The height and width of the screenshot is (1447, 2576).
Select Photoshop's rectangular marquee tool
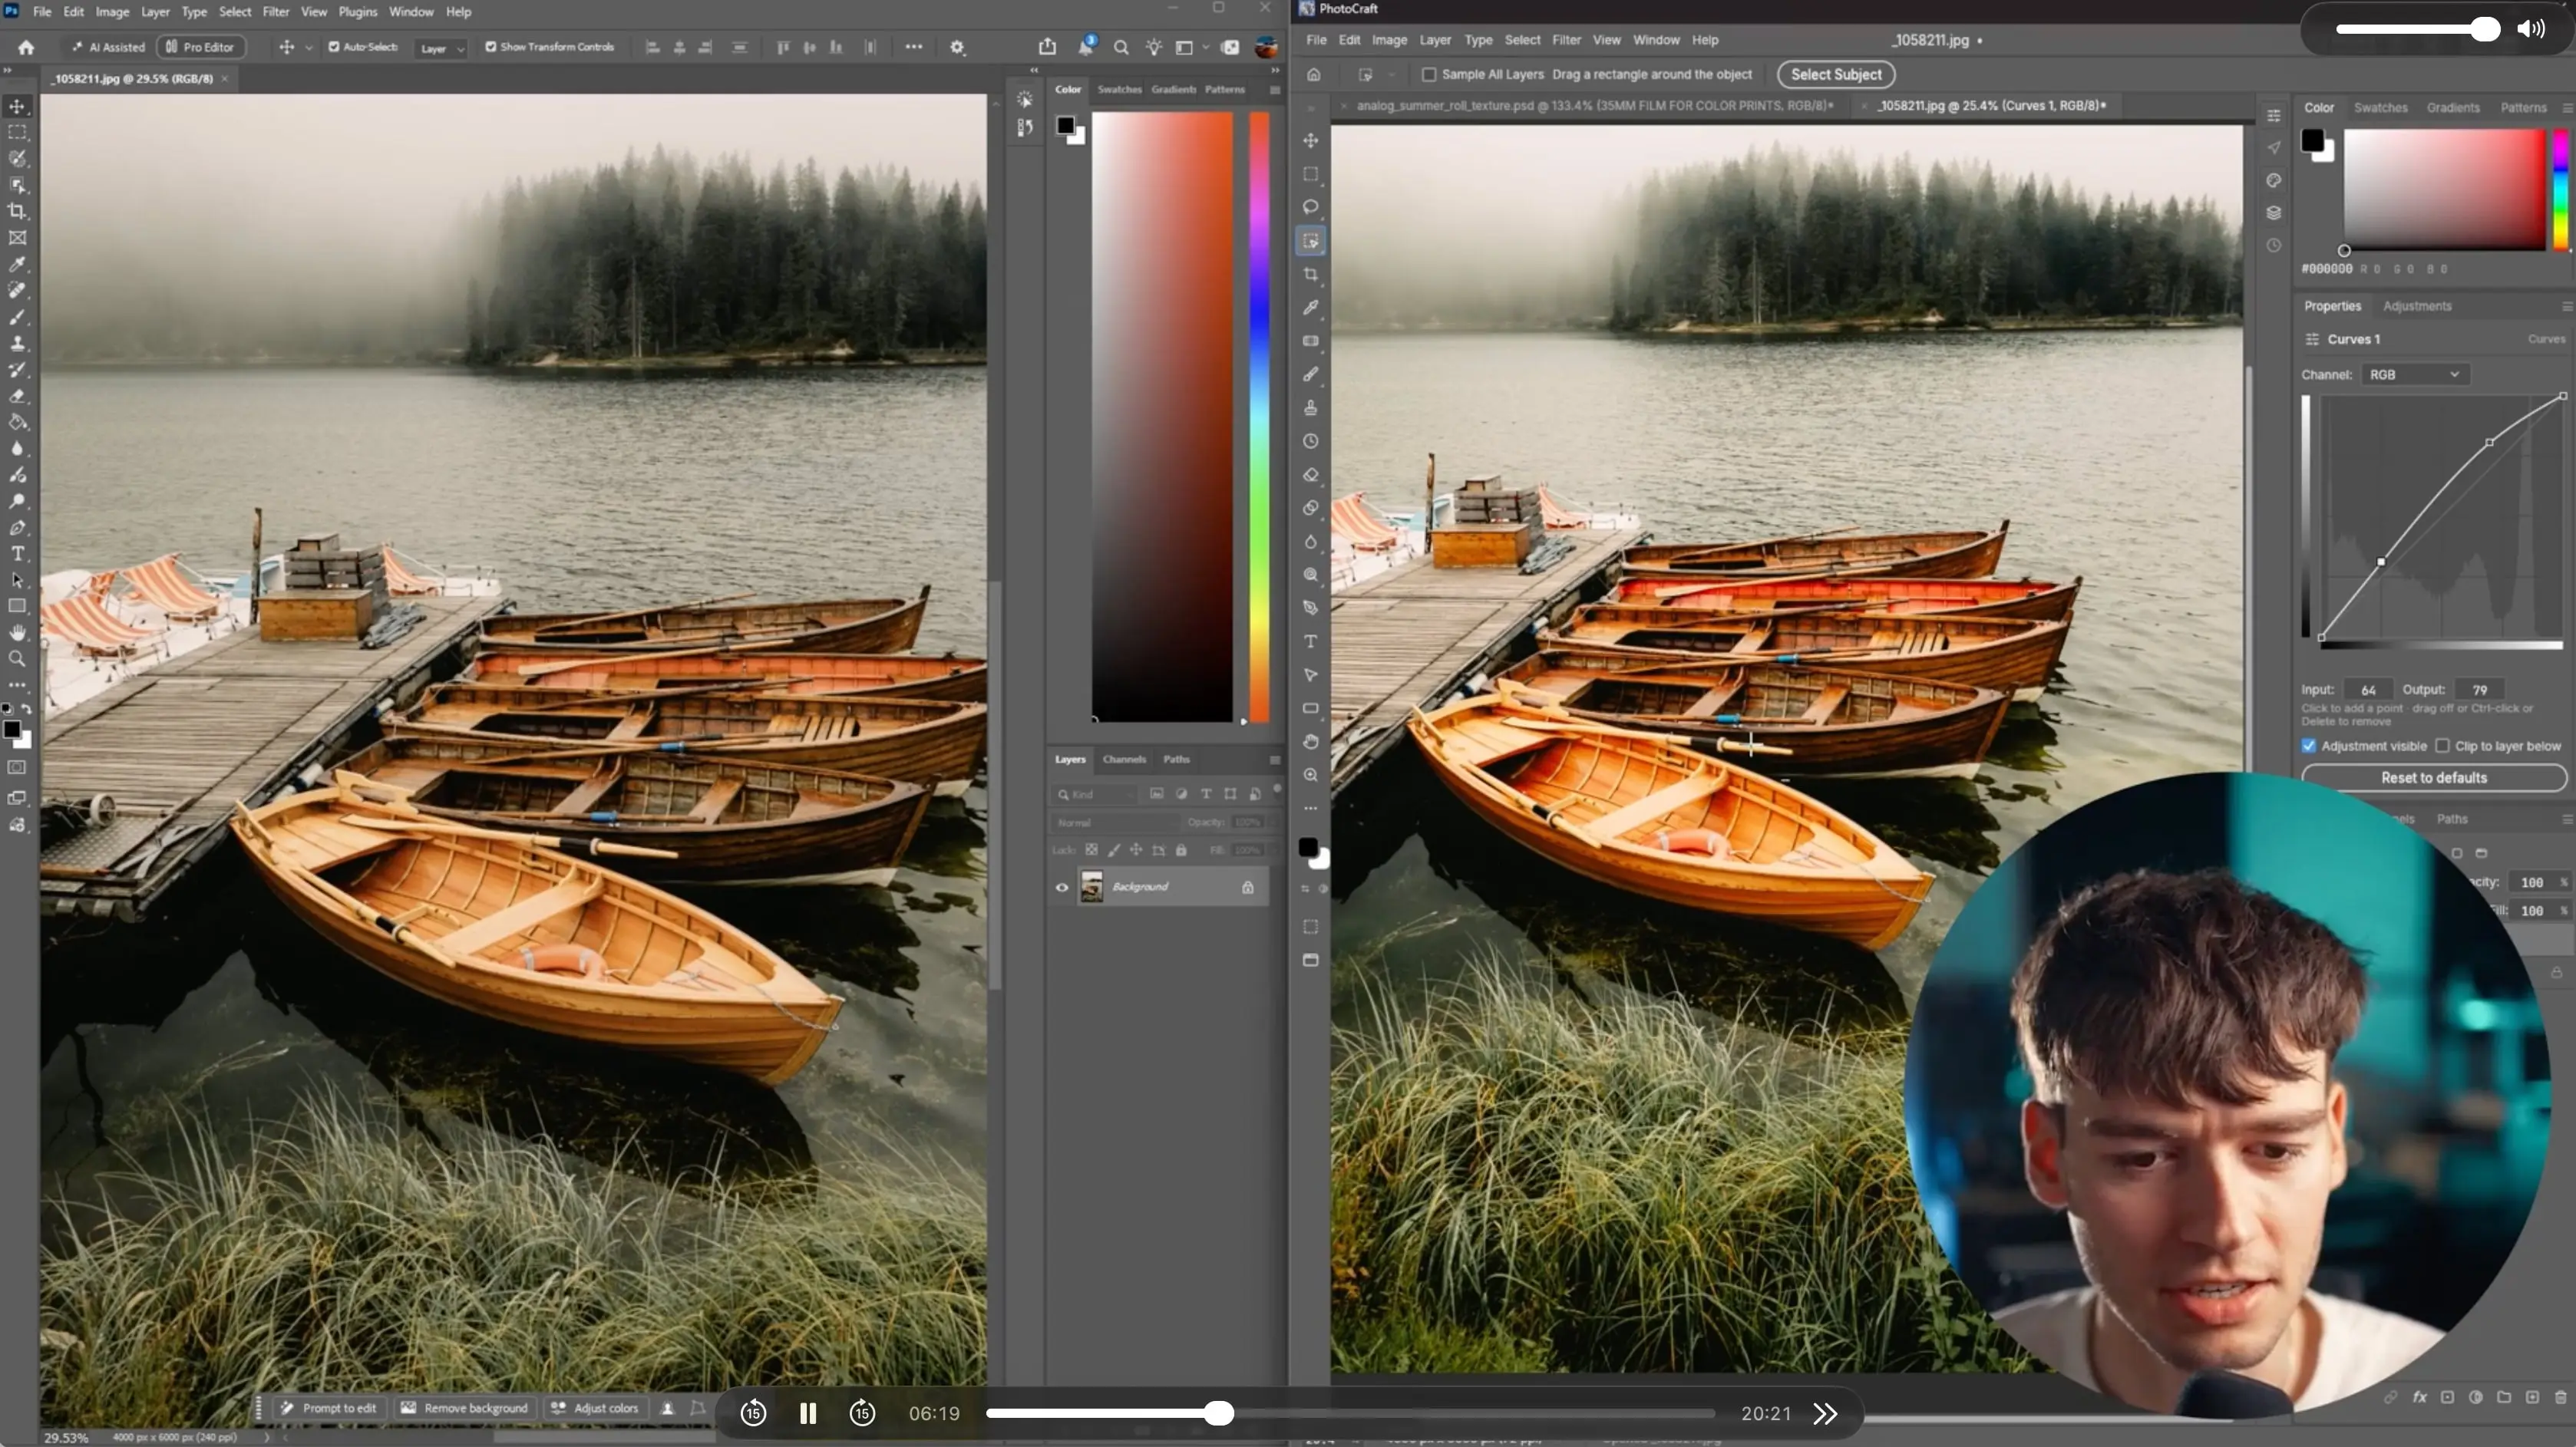click(17, 132)
